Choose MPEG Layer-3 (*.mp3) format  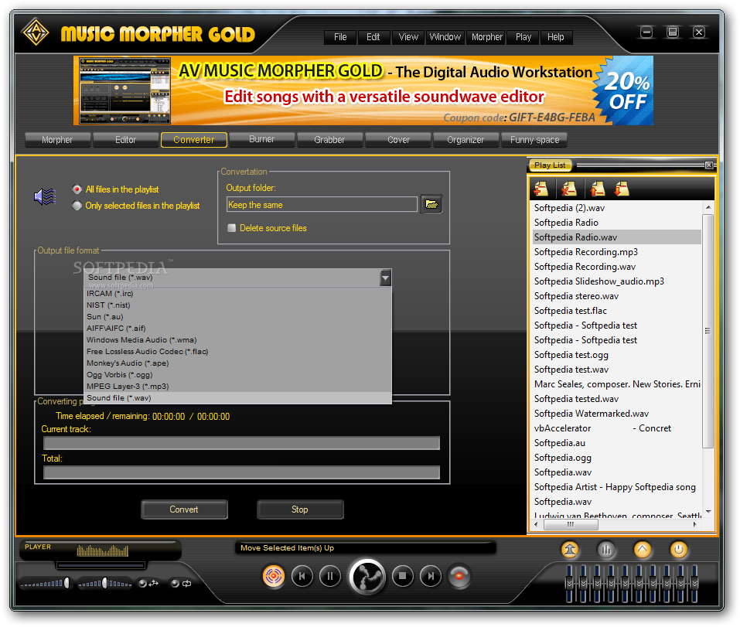(237, 387)
